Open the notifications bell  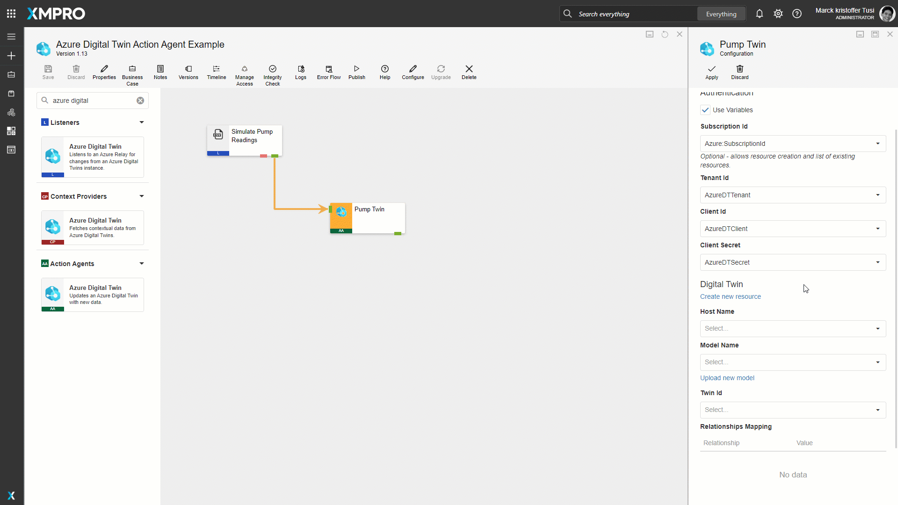(x=759, y=14)
